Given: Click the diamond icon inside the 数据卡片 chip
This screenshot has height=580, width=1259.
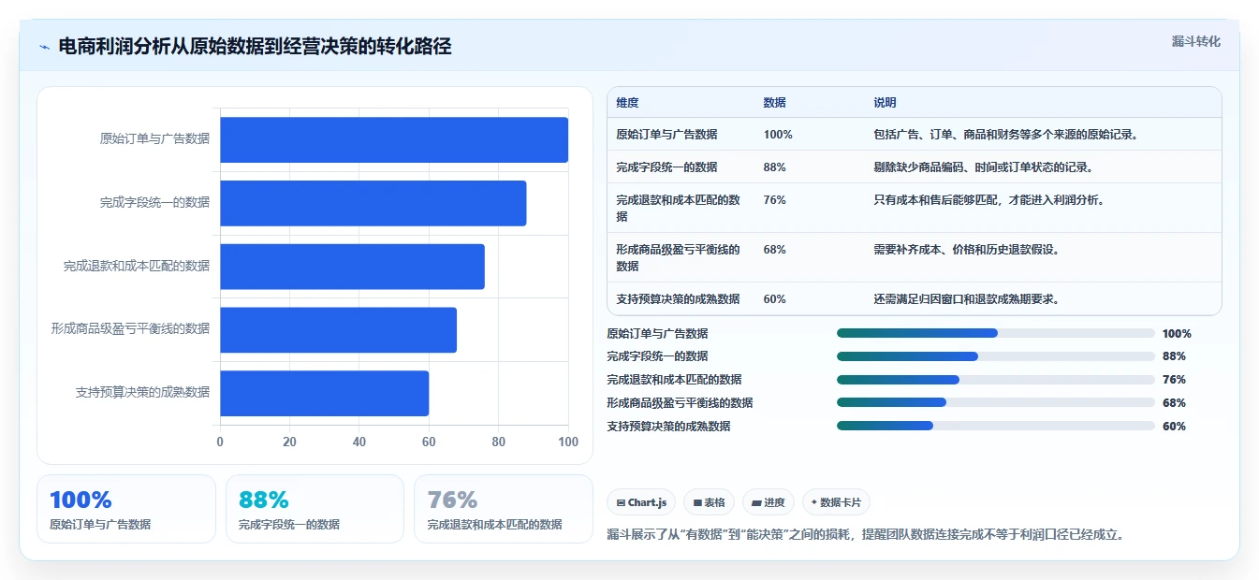Looking at the screenshot, I should click(x=814, y=502).
